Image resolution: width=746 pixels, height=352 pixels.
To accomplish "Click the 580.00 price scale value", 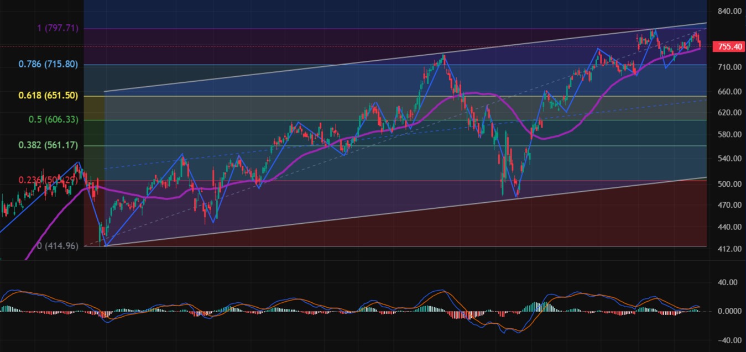I will 728,135.
